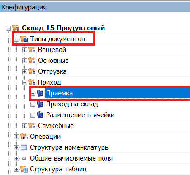Click the Общие вычисляемые поля icon

24,158
